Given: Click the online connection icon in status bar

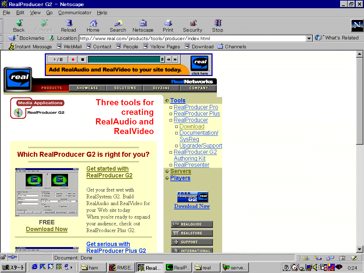Looking at the screenshot, I should (12, 257).
